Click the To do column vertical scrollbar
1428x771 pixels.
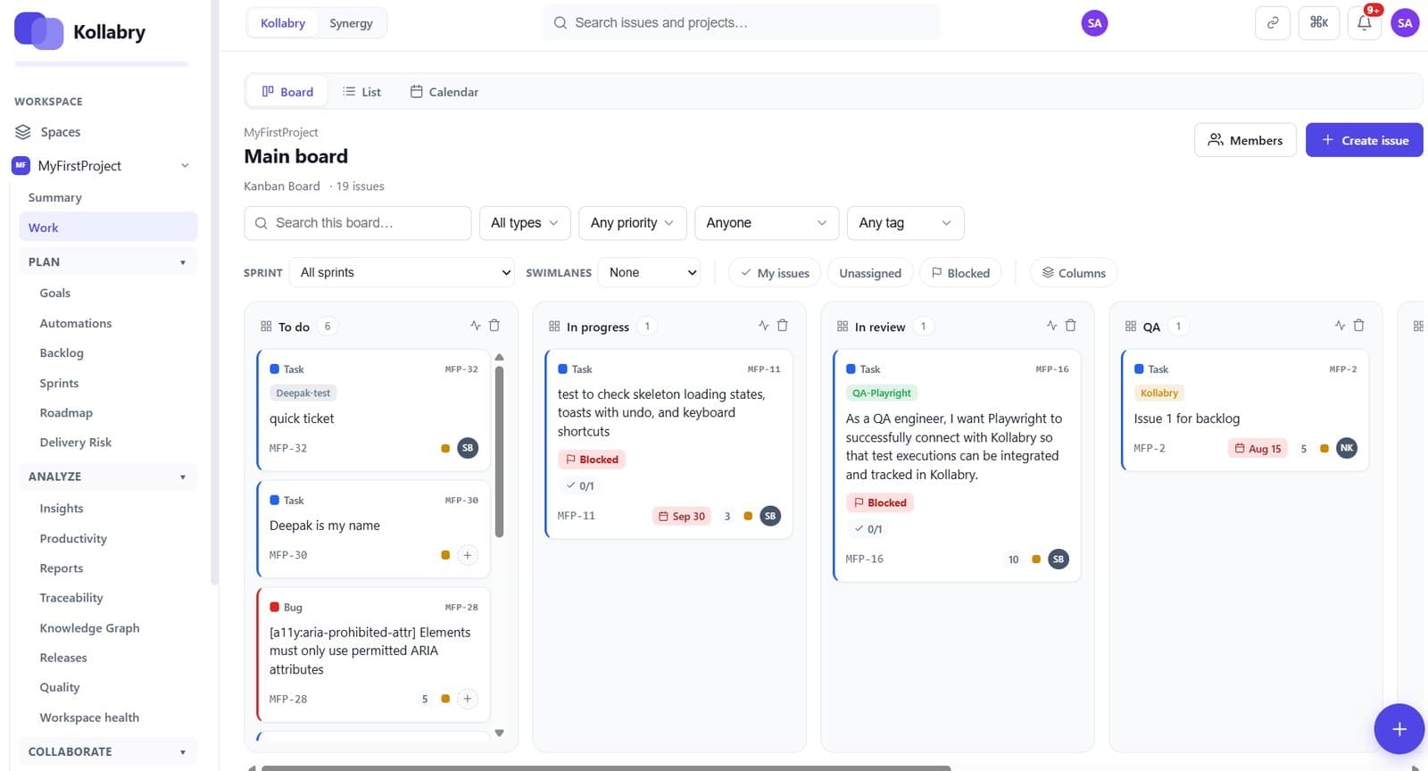(x=499, y=452)
